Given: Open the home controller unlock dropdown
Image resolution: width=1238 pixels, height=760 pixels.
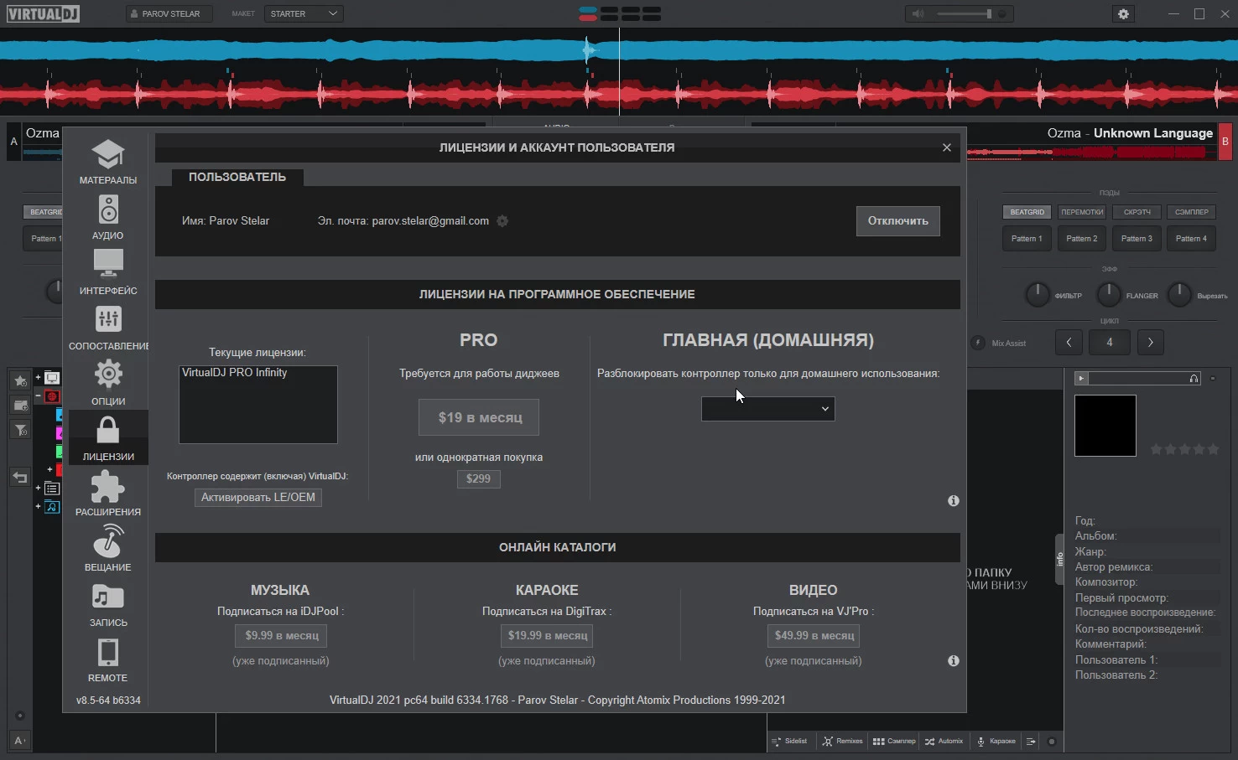Looking at the screenshot, I should 767,409.
